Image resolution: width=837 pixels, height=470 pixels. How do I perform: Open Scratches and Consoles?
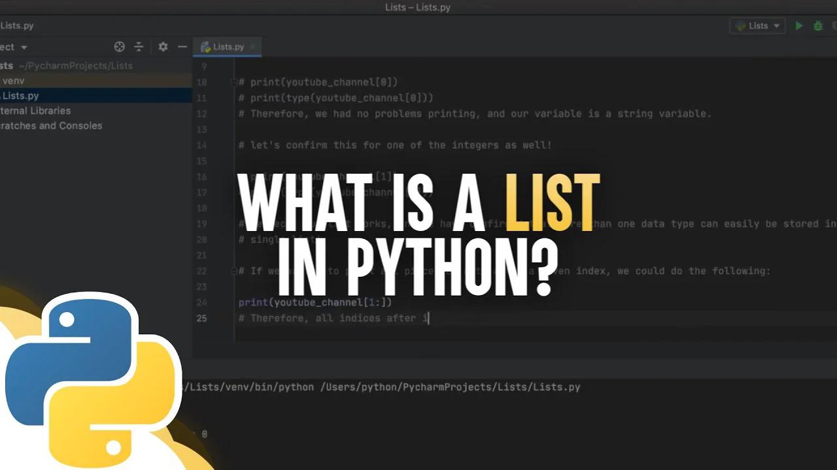point(52,125)
